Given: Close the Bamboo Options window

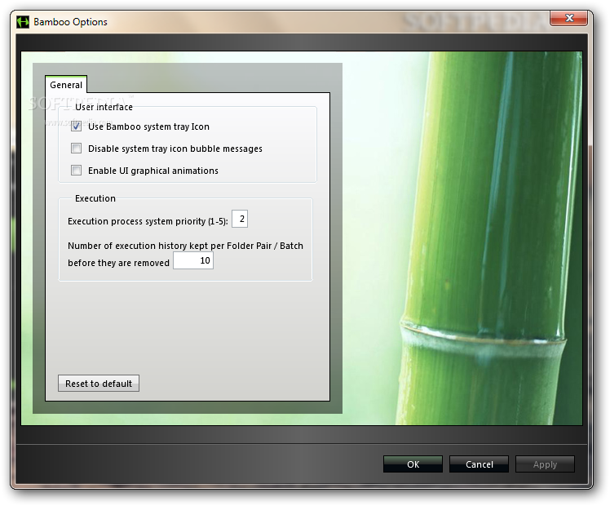Looking at the screenshot, I should 568,18.
